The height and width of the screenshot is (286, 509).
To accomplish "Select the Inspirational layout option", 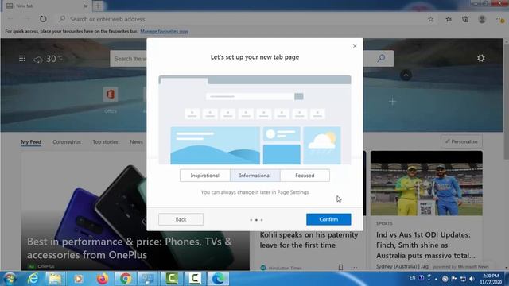I will 205,176.
